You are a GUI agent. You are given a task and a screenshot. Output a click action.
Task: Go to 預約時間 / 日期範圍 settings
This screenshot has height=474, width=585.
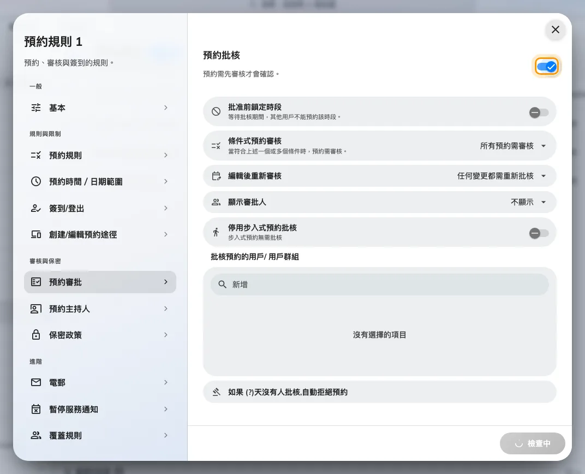pyautogui.click(x=100, y=181)
